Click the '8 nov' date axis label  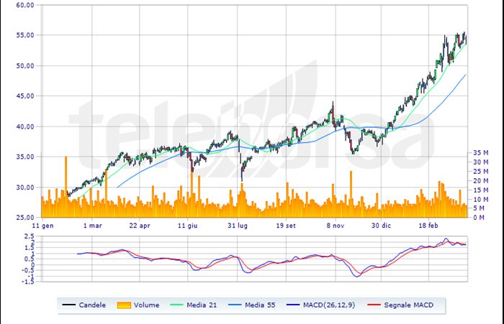pyautogui.click(x=336, y=225)
